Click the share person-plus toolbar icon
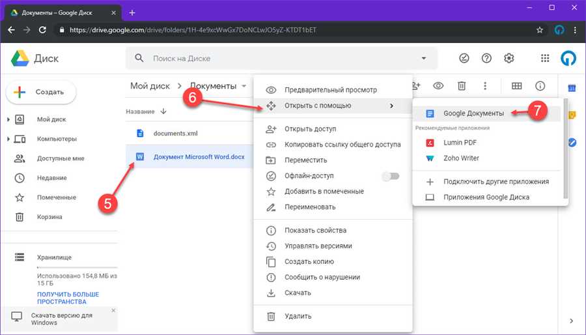586x335 pixels. [415, 86]
